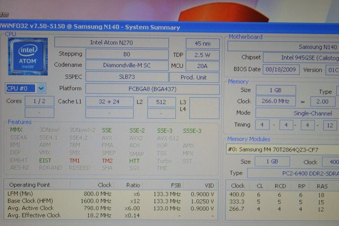The width and height of the screenshot is (339, 226).
Task: Click the BIOS Date 08/18/2009 field
Action: coord(281,69)
